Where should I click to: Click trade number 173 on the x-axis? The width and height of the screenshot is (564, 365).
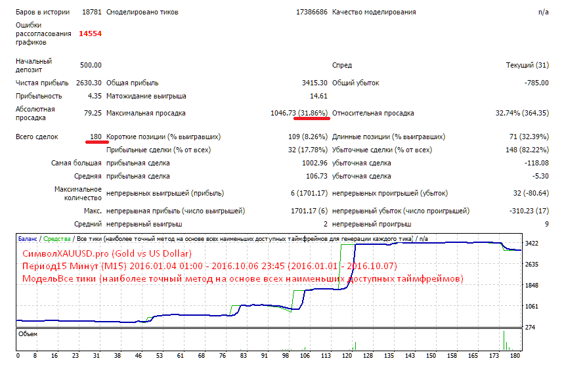494,356
